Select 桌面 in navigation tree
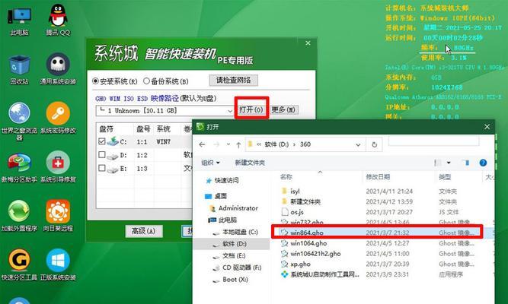The width and height of the screenshot is (508, 304). [220, 196]
